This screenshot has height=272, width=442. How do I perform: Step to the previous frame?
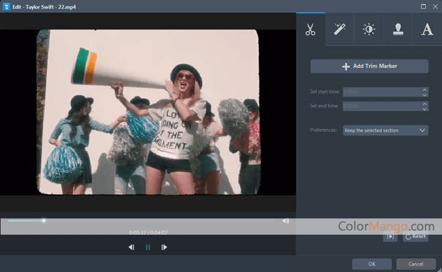tap(131, 247)
